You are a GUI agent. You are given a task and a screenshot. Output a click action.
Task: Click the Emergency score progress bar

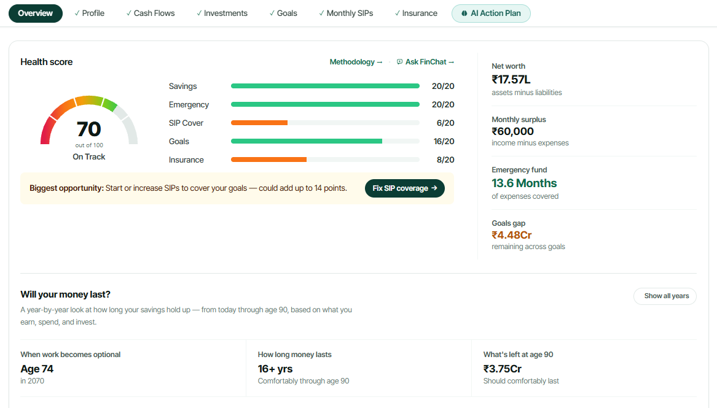(x=325, y=104)
